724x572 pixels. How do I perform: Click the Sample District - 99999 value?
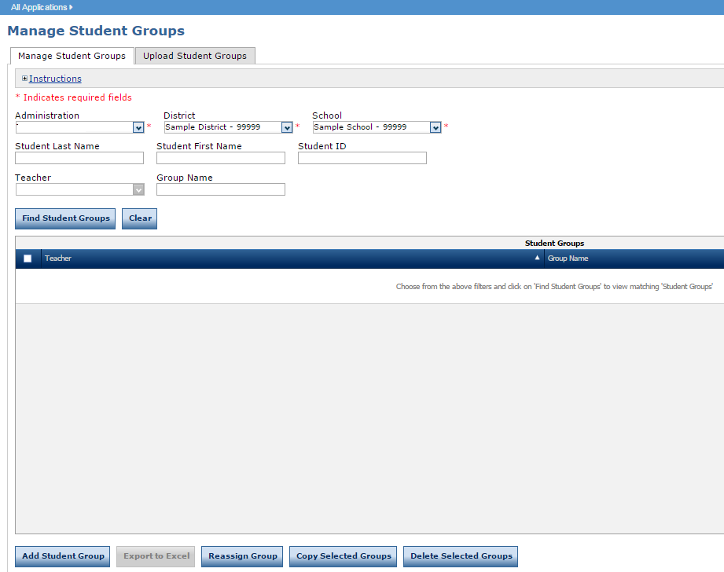(x=213, y=127)
